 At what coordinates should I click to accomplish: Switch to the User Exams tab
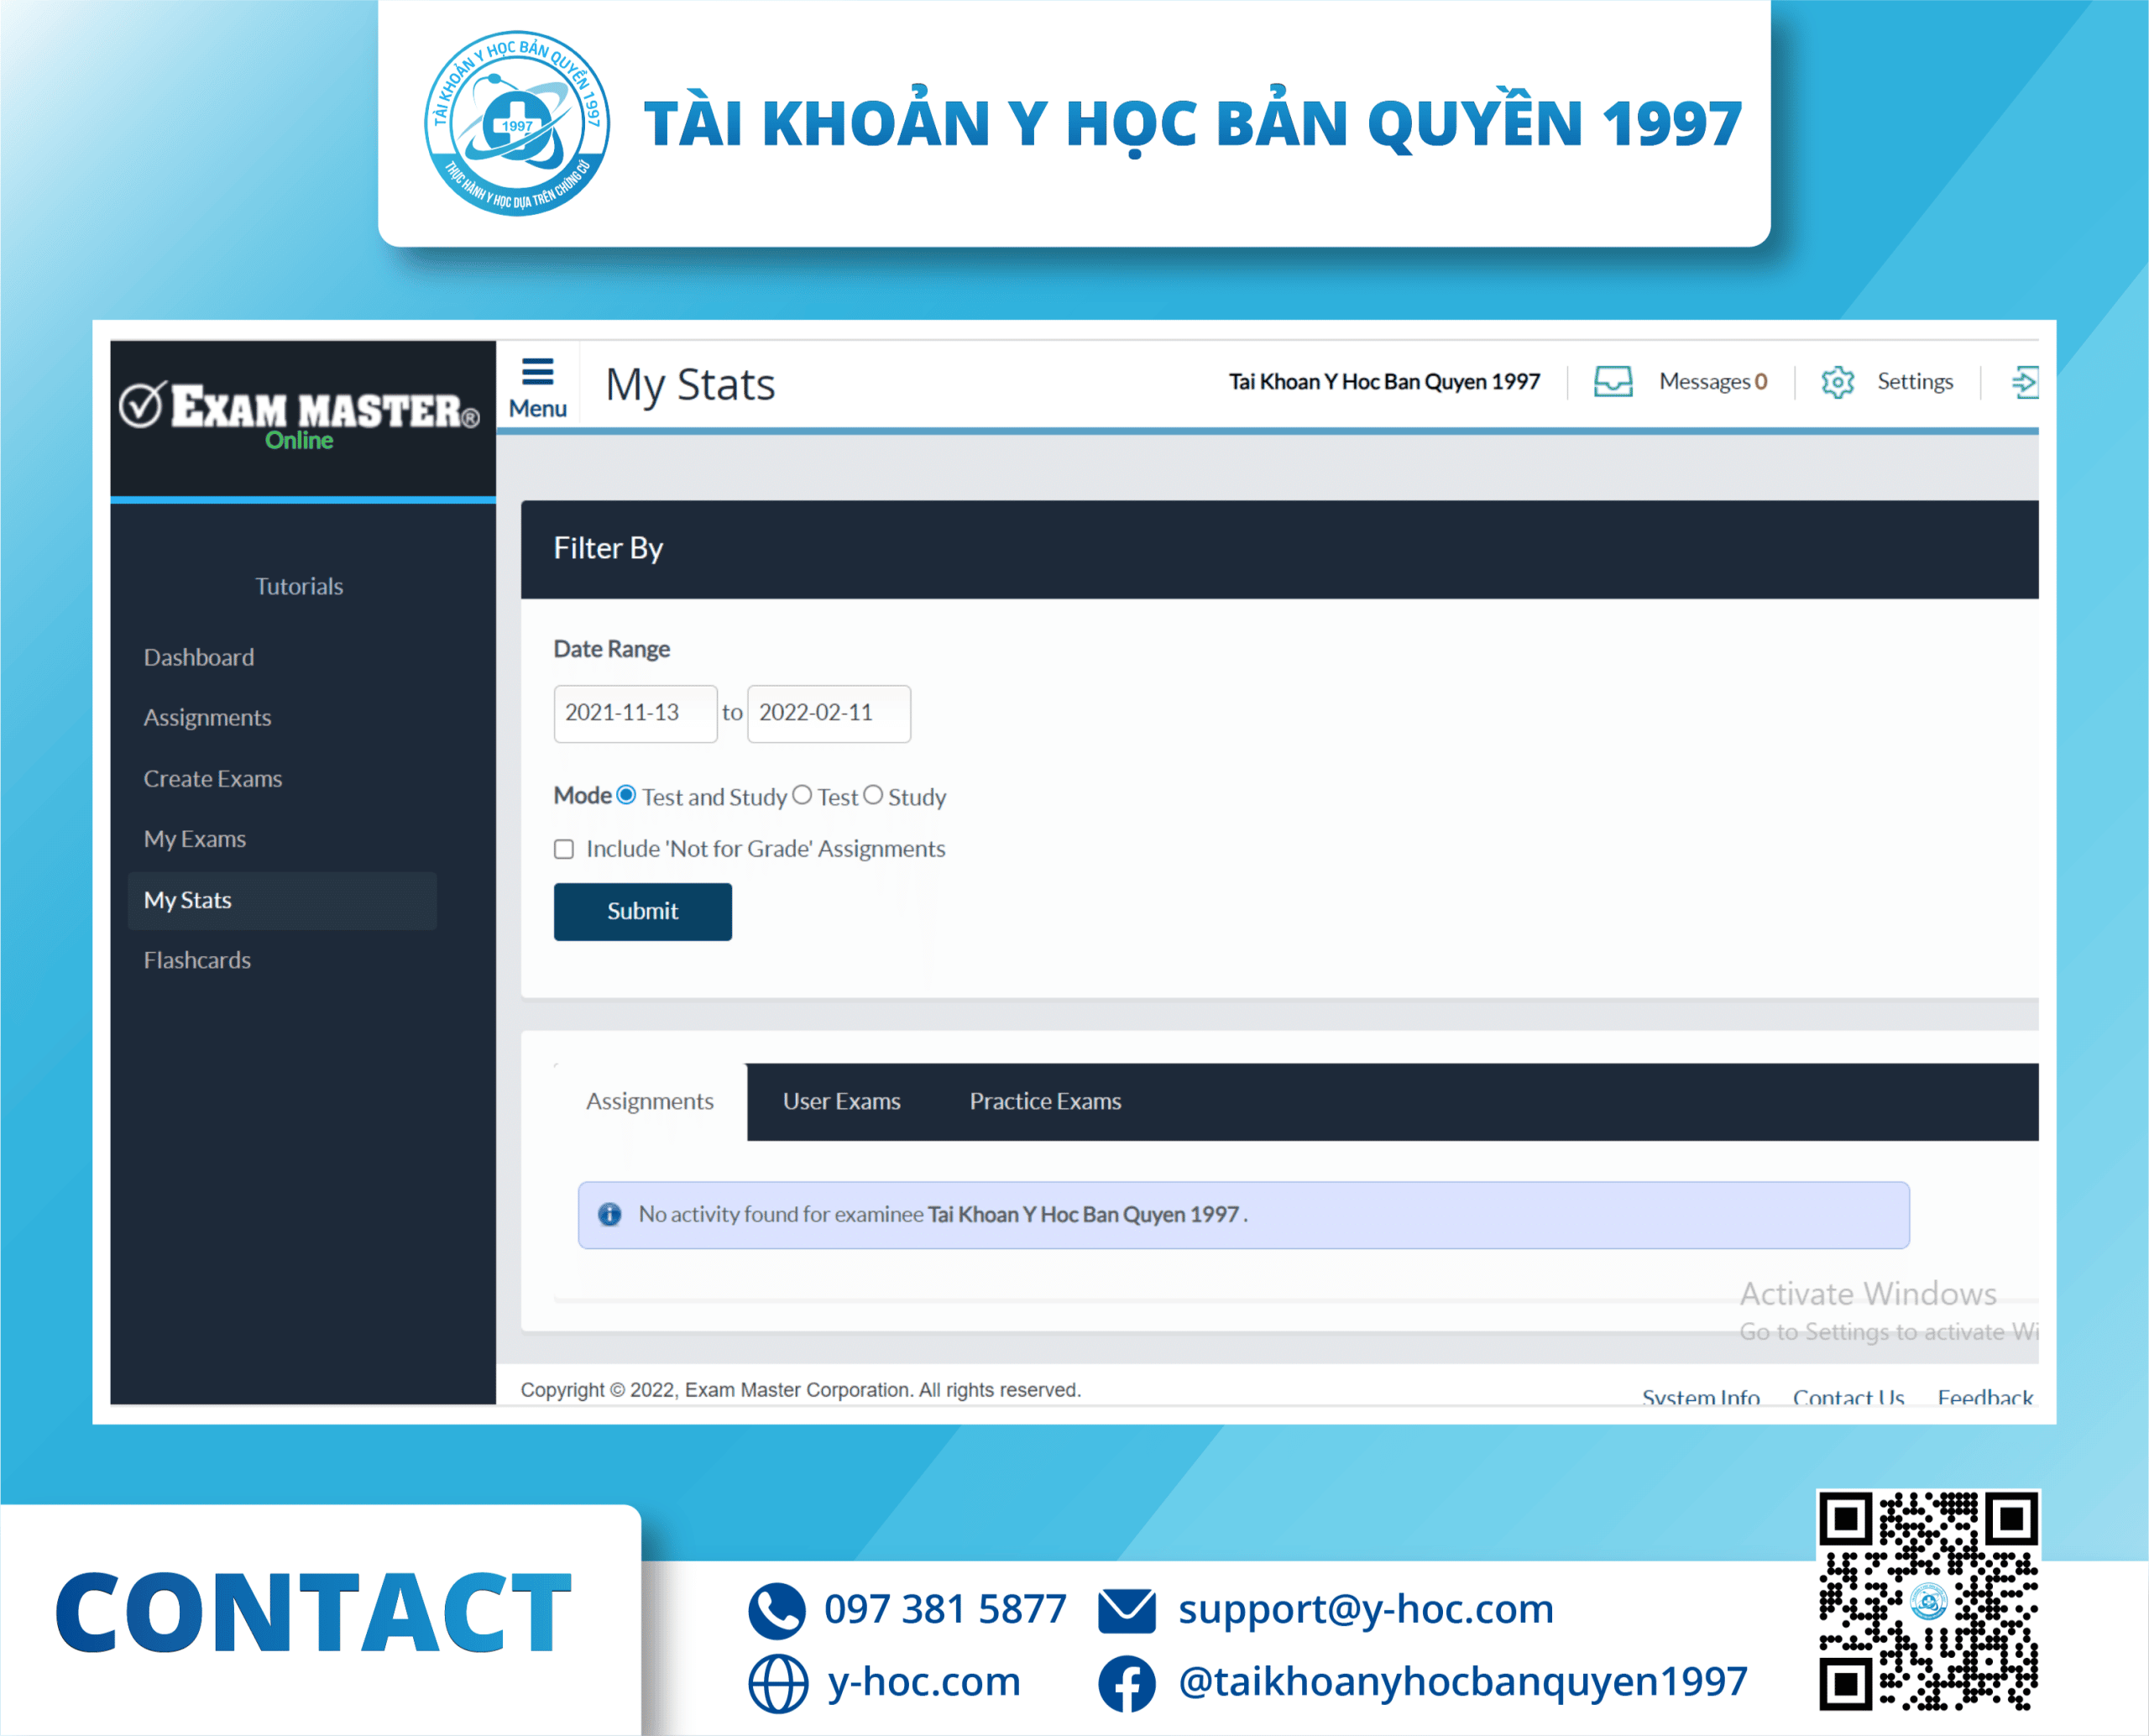pos(841,1101)
